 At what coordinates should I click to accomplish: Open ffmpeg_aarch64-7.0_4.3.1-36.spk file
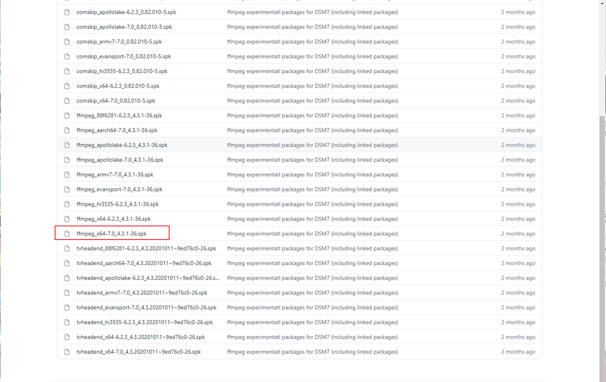click(x=117, y=130)
